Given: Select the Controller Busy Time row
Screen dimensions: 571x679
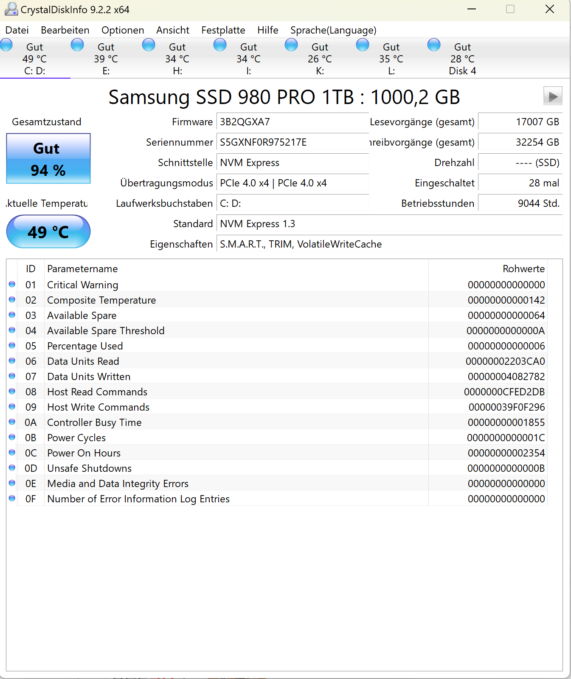Looking at the screenshot, I should 277,422.
